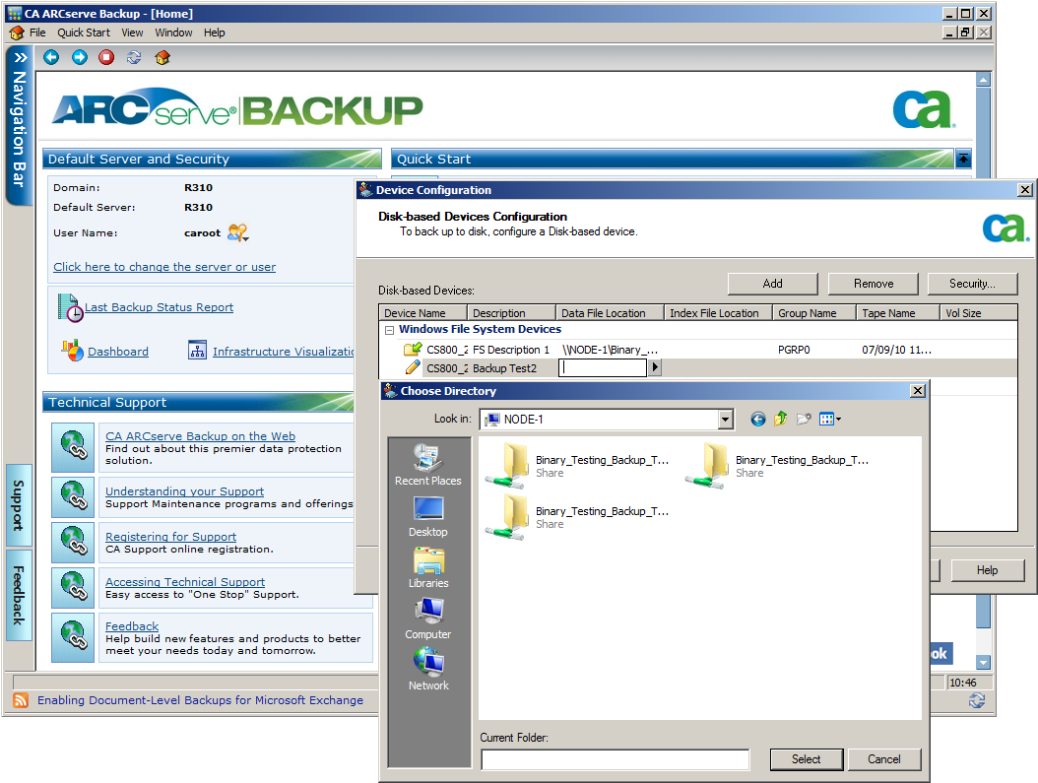The image size is (1038, 783).
Task: Click the Back arrow toolbar icon
Action: [x=51, y=57]
